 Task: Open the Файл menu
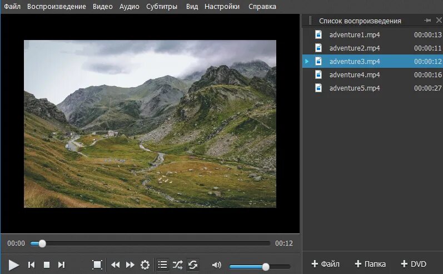tap(12, 6)
